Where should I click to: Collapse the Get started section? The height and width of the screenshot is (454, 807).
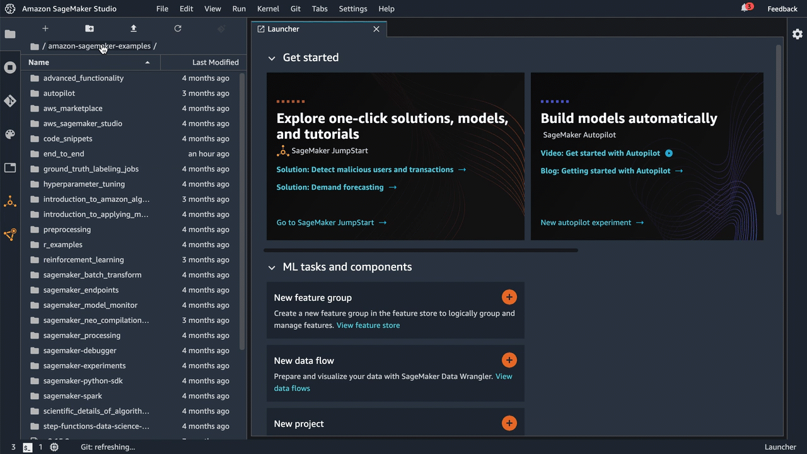(272, 58)
